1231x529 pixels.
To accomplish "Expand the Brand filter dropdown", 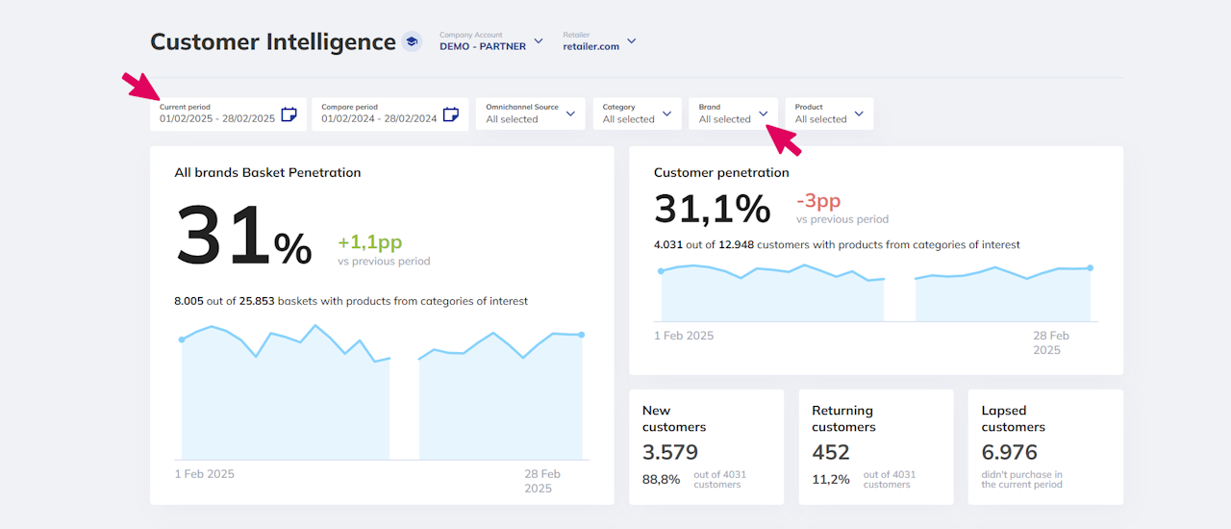I will coord(733,113).
